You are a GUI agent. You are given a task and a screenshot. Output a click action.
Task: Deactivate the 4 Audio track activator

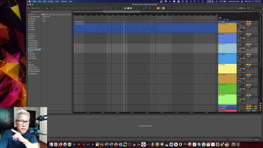pos(249,44)
